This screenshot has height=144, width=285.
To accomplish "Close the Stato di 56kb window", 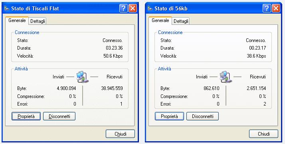I will coord(276,8).
